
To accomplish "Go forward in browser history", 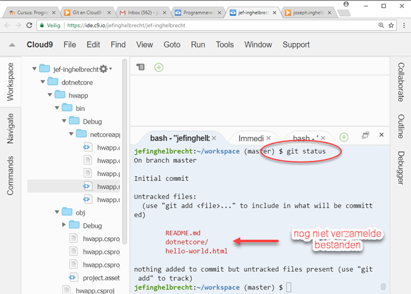I will pyautogui.click(x=18, y=25).
